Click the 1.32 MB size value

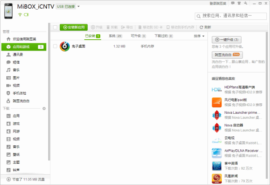(x=119, y=46)
